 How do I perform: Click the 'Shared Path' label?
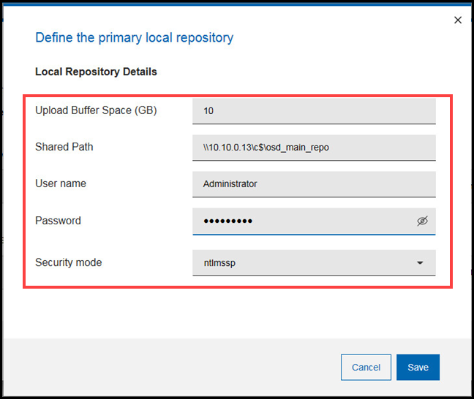(x=64, y=147)
